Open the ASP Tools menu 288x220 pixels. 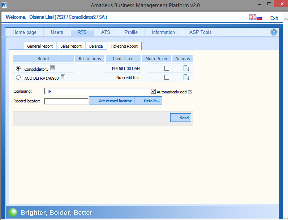(201, 32)
